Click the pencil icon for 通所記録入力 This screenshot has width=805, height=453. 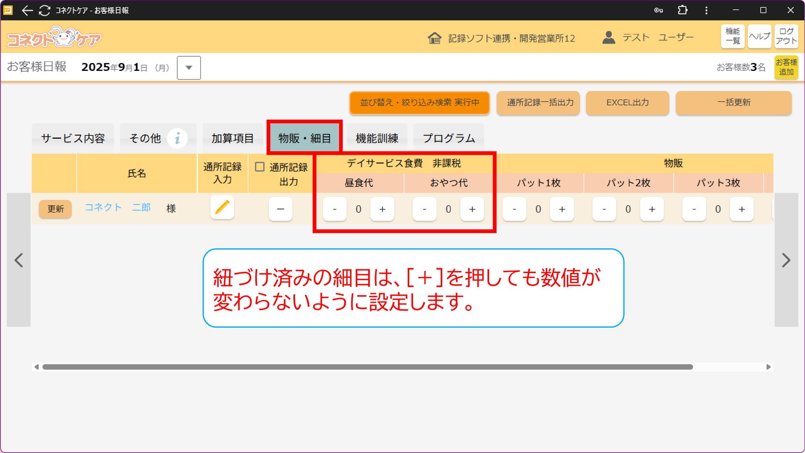(x=222, y=208)
